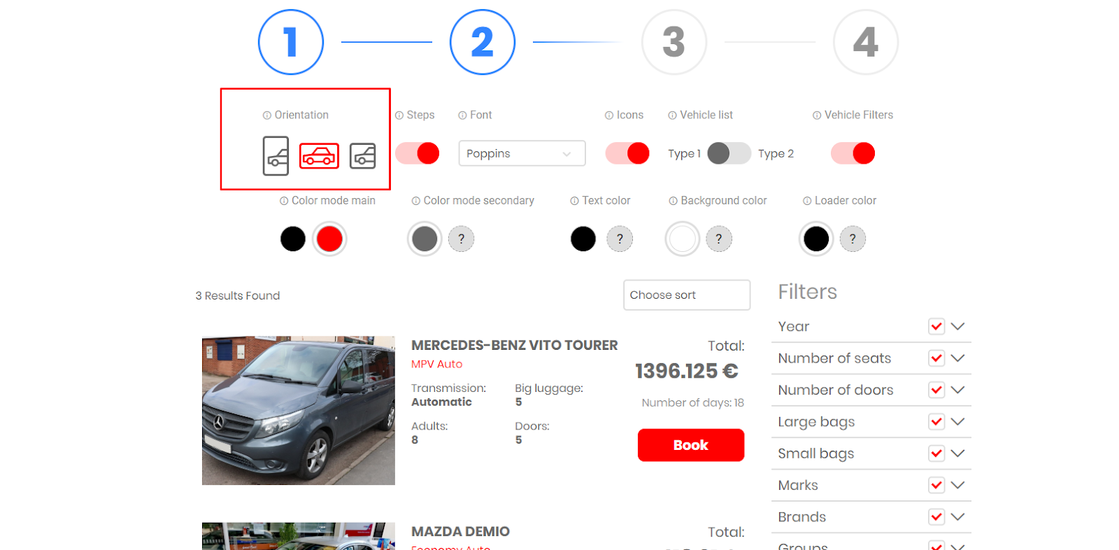Image resolution: width=1119 pixels, height=550 pixels.
Task: Switch Vehicle list between Type 1 and Type 2
Action: pyautogui.click(x=729, y=153)
